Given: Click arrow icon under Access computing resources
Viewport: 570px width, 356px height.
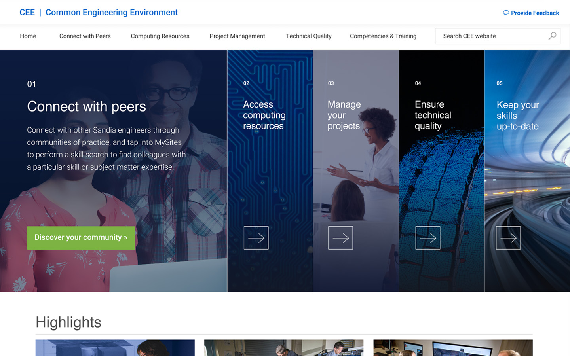Looking at the screenshot, I should [x=256, y=238].
